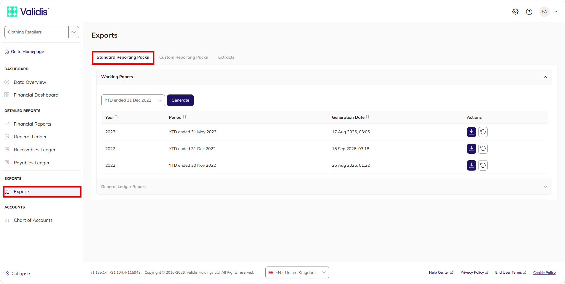Screen dimensions: 565x284
Task: Switch to Extracts tab
Action: (x=226, y=57)
